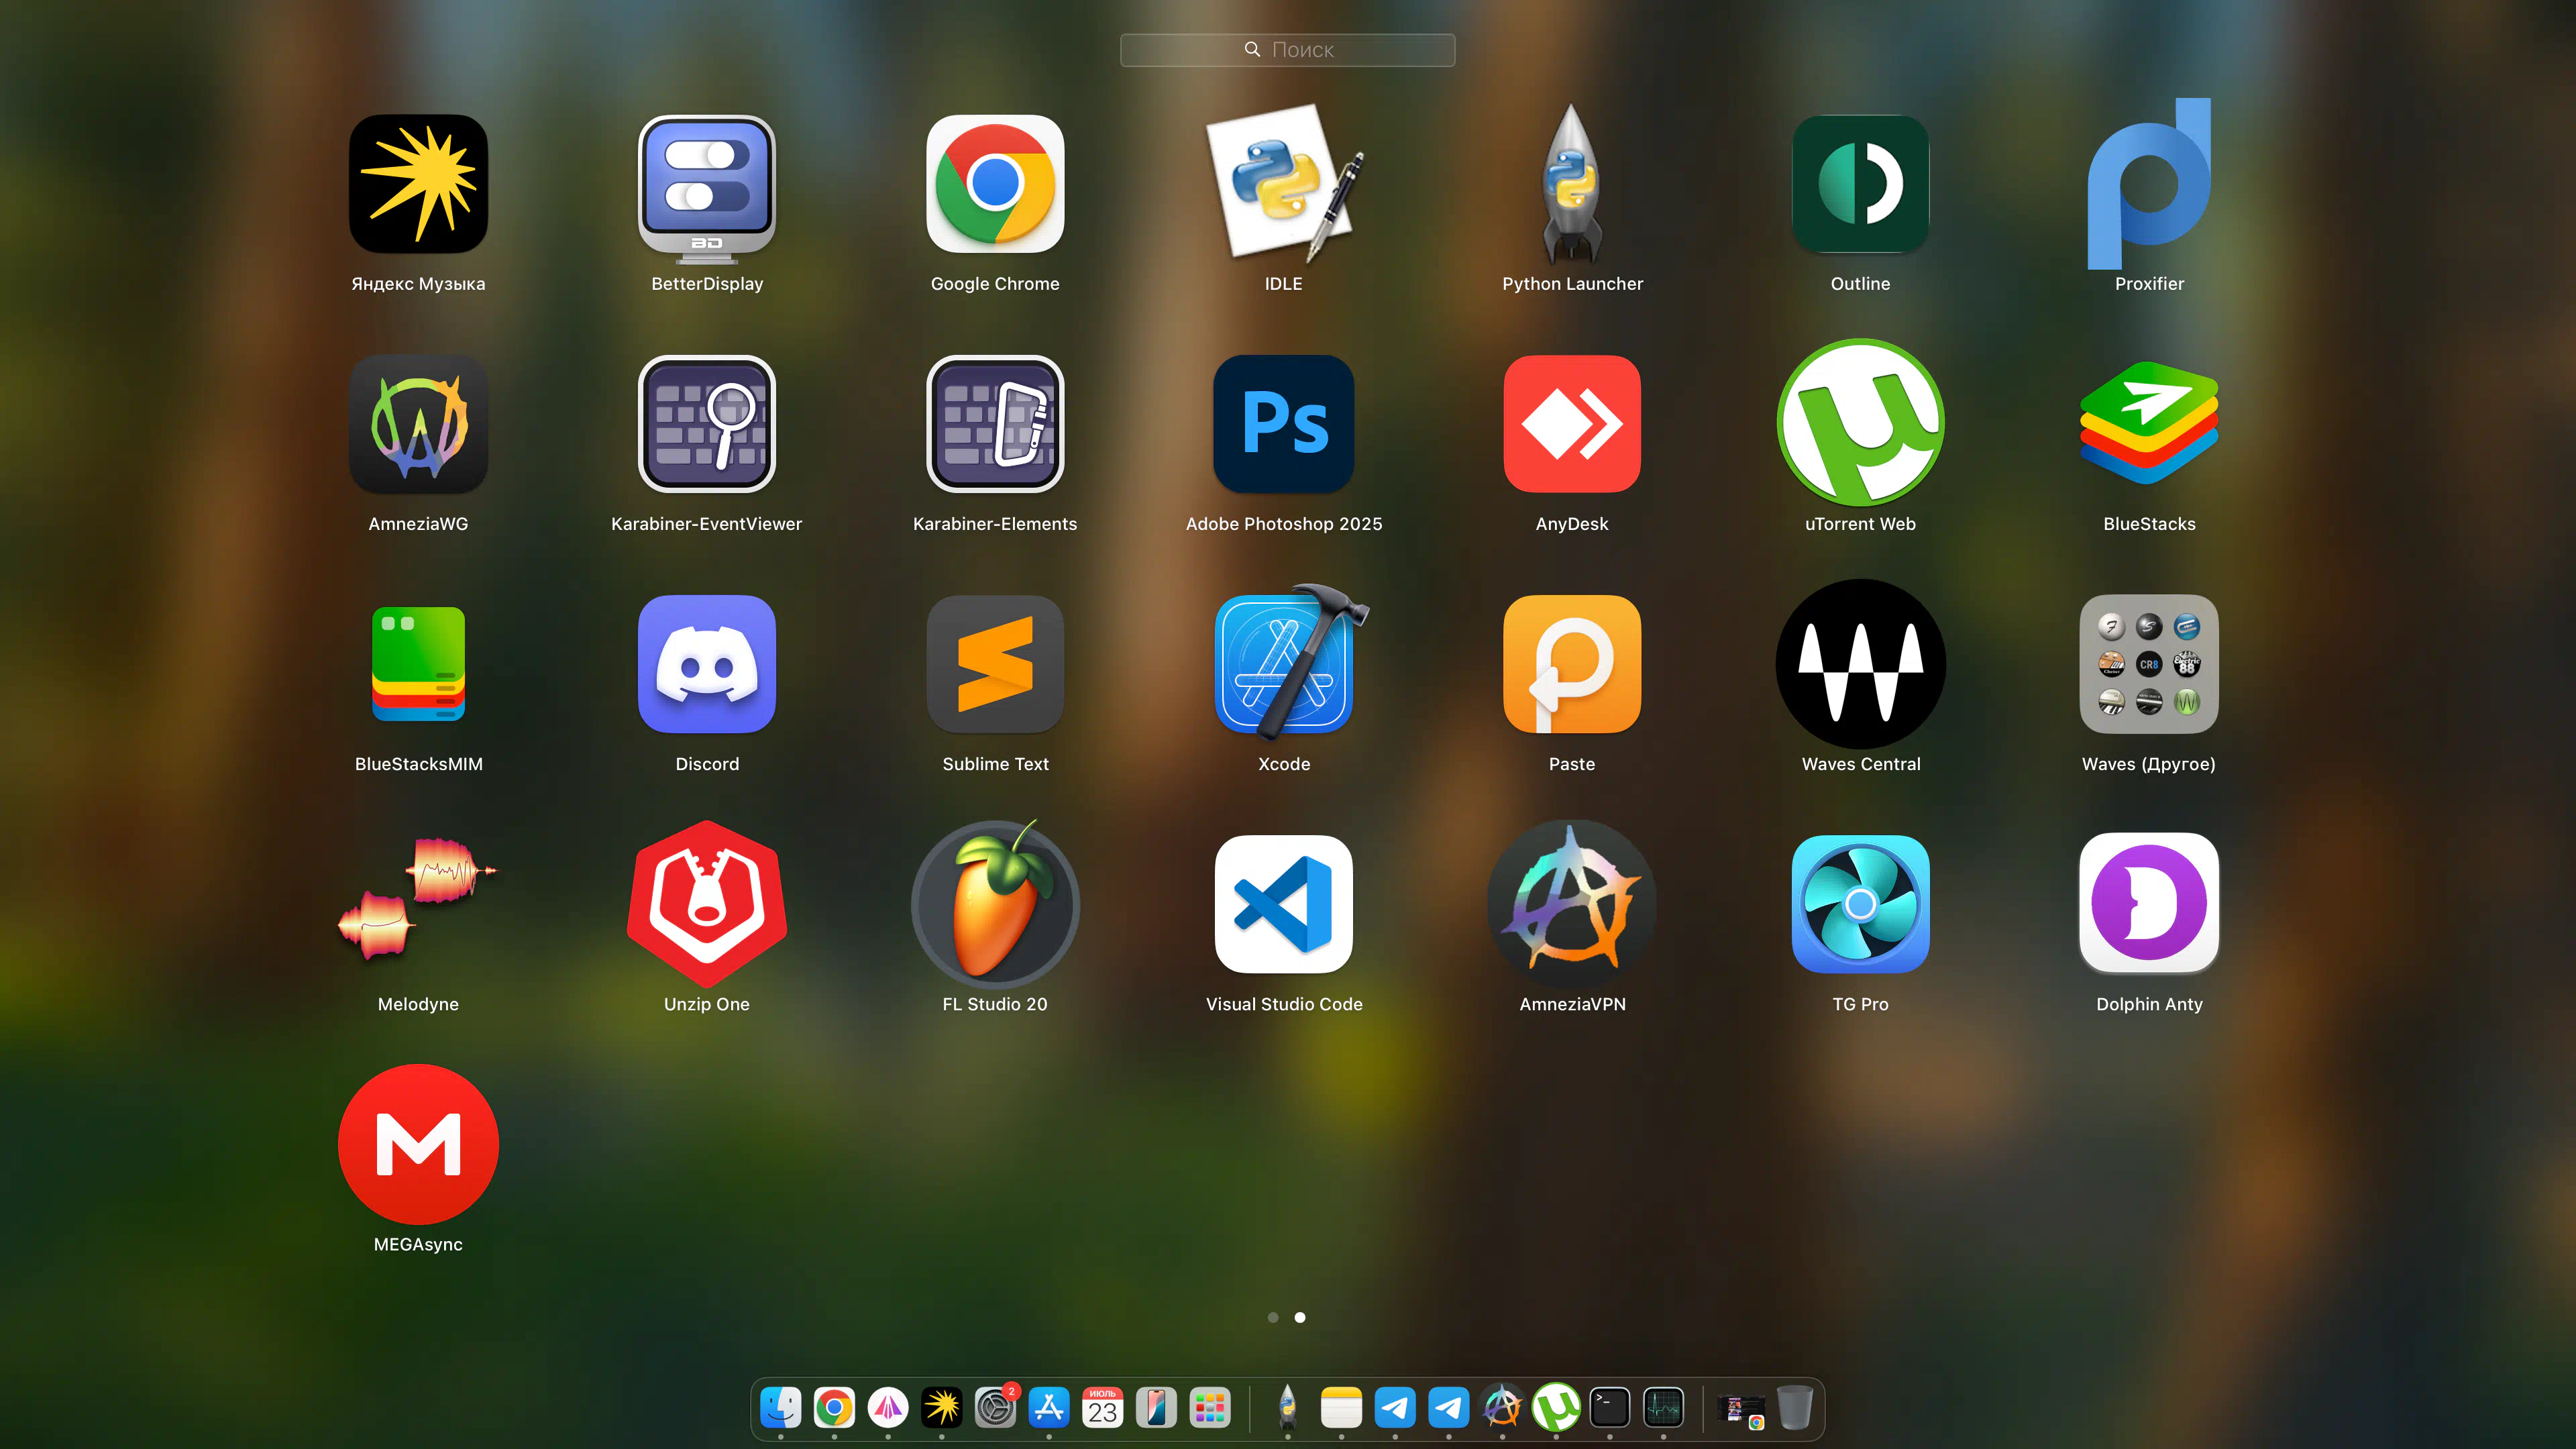Screen dimensions: 2576x1449
Task: Open System Settings in the Dock
Action: point(995,1408)
